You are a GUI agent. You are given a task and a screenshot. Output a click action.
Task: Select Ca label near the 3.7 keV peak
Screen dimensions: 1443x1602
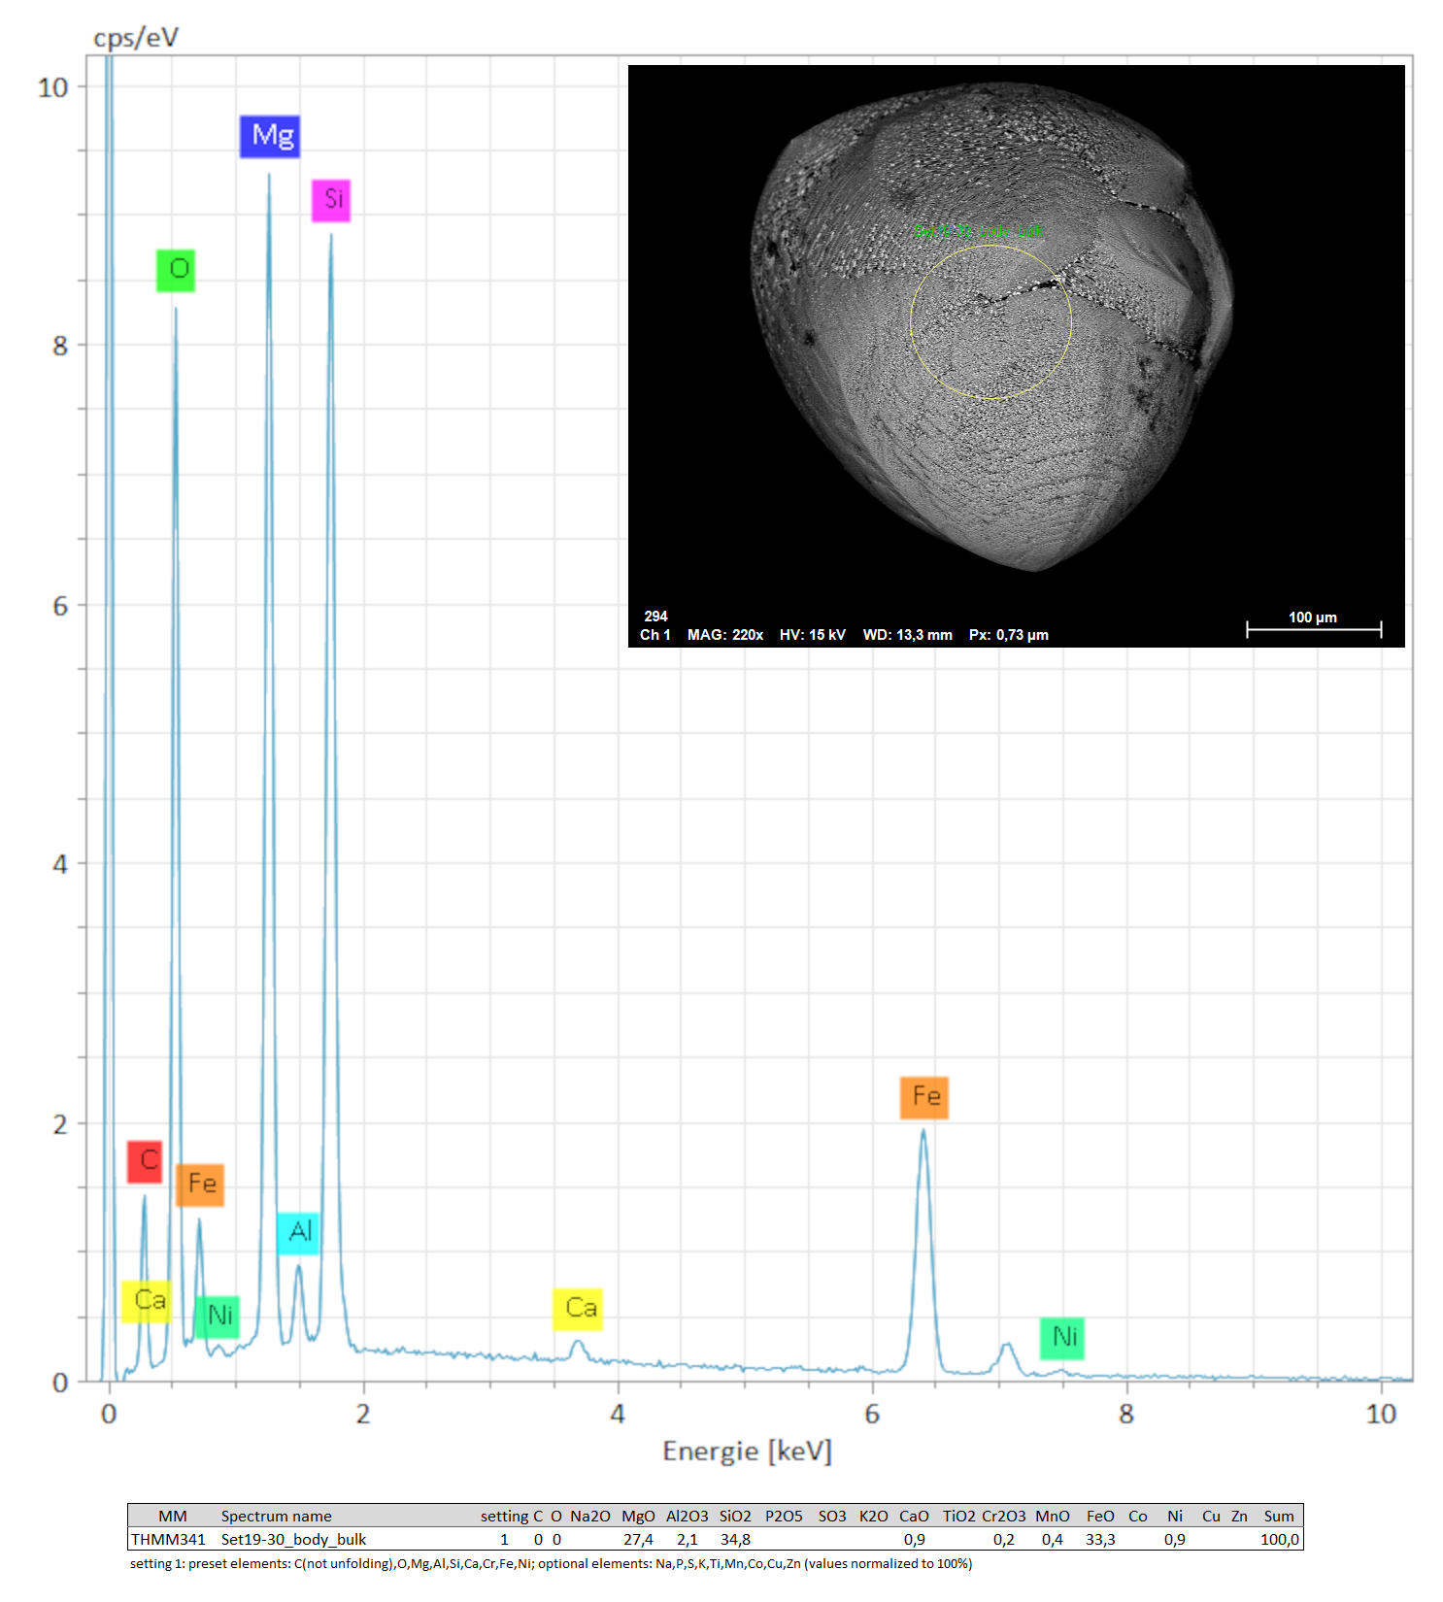pos(579,1309)
